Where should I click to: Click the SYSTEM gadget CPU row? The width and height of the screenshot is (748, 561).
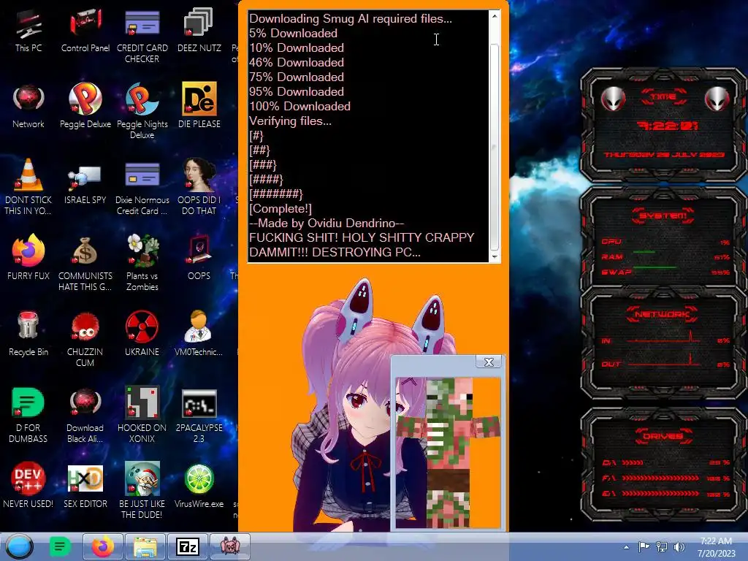[665, 242]
